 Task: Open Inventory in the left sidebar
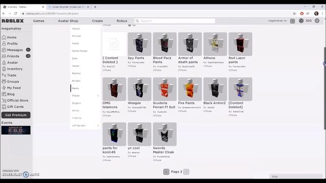pyautogui.click(x=12, y=69)
